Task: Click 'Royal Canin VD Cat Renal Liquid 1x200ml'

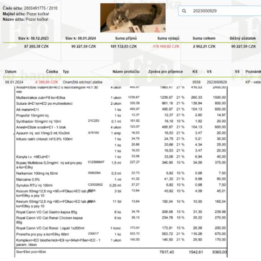Action: (50, 228)
